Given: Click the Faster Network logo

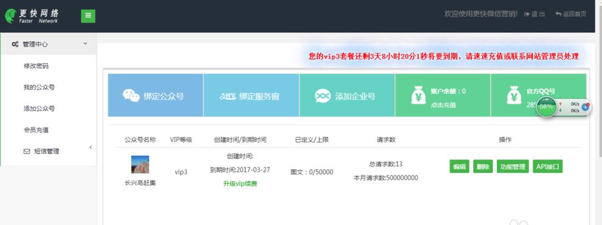Looking at the screenshot, I should (x=32, y=16).
